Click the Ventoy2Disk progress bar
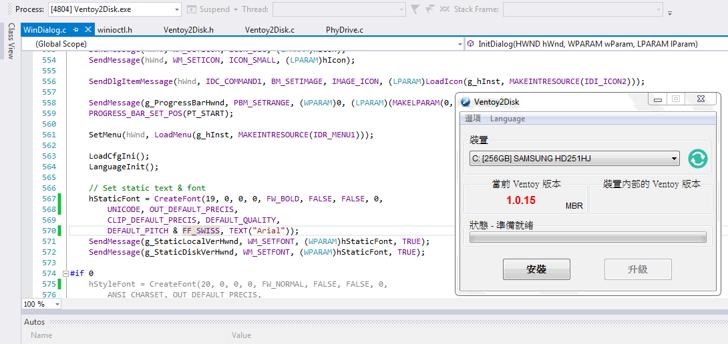The image size is (728, 344). 588,238
